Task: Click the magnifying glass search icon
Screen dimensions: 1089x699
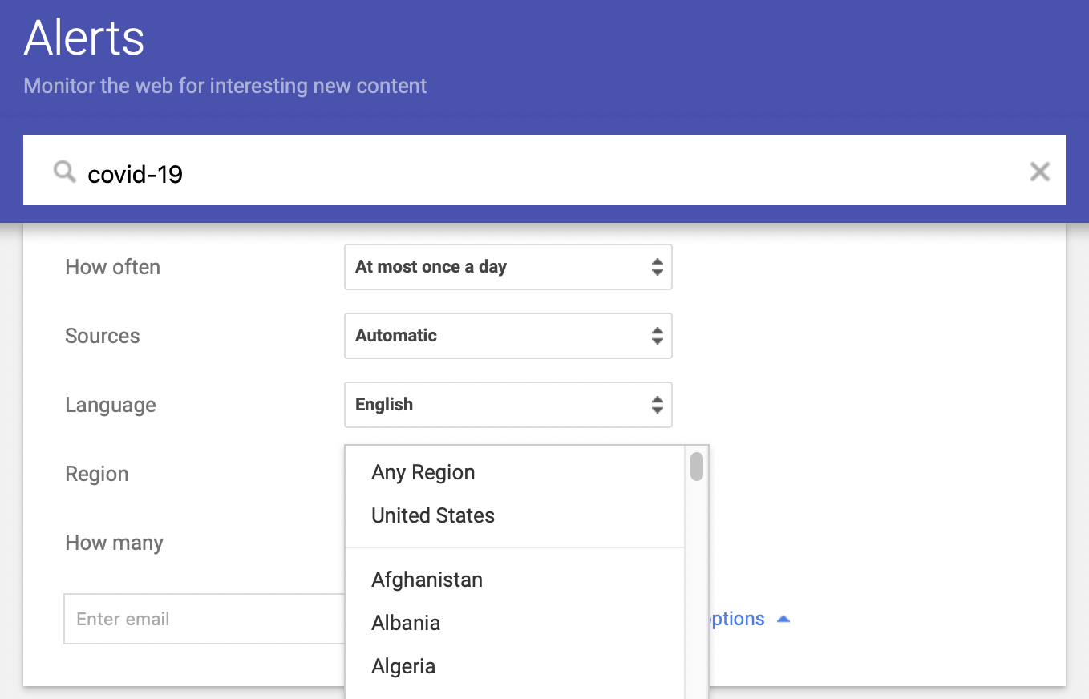Action: coord(64,171)
